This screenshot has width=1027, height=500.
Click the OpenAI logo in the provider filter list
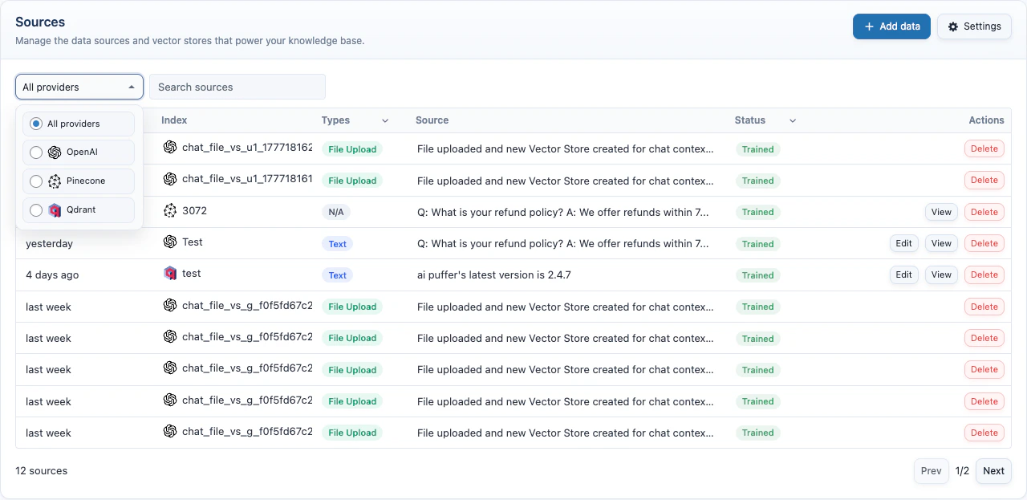(55, 152)
